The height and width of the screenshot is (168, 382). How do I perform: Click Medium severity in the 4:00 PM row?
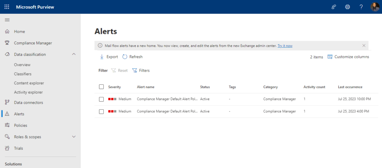click(x=125, y=112)
